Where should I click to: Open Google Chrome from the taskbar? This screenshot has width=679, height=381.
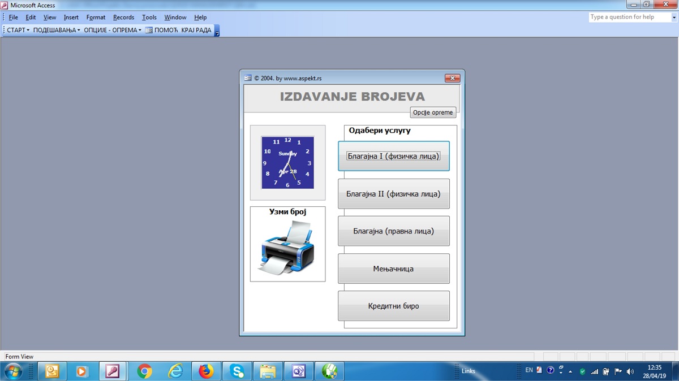[x=145, y=371]
